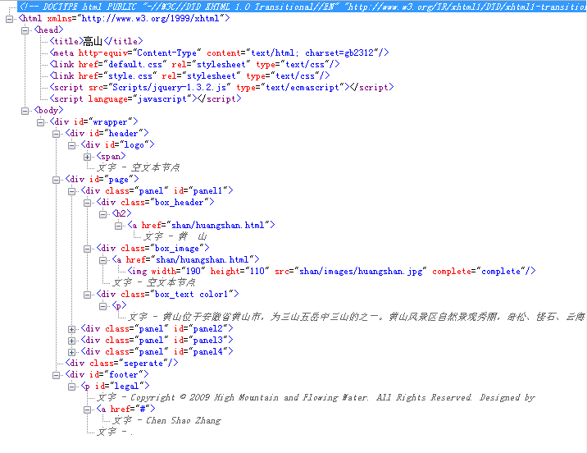Select the title element row
The width and height of the screenshot is (587, 453).
tap(96, 41)
